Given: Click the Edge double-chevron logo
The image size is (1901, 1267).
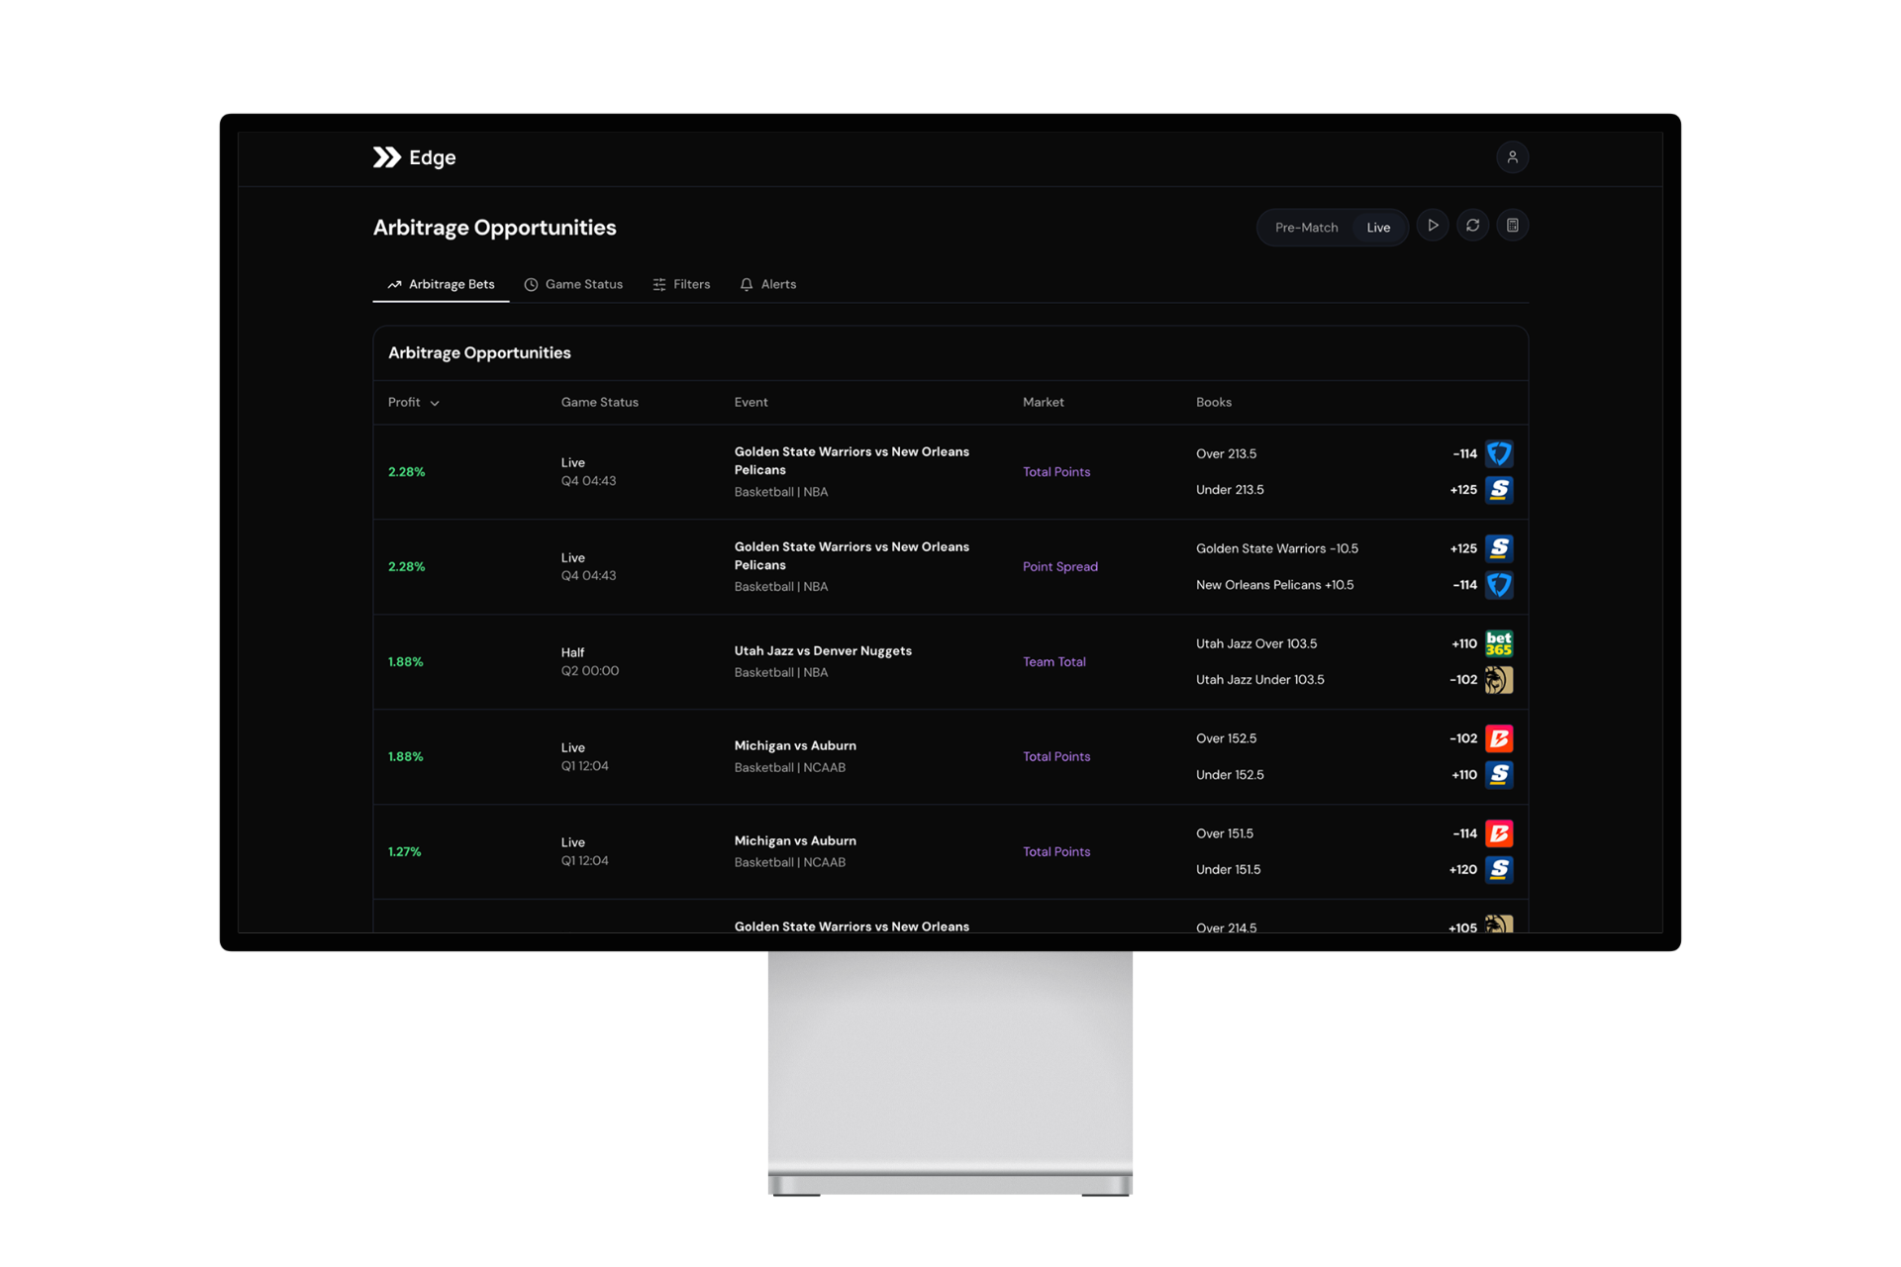Looking at the screenshot, I should pos(386,157).
